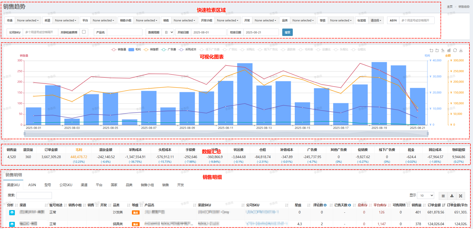Click the chart zoom reset icon
Viewport: 473px width, 229px height.
coord(437,50)
